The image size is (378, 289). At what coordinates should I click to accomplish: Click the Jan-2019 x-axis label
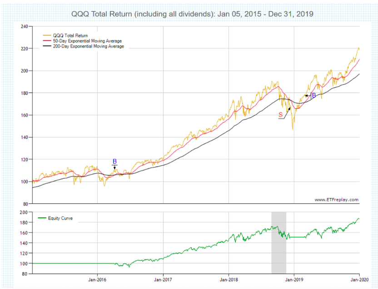click(x=294, y=280)
